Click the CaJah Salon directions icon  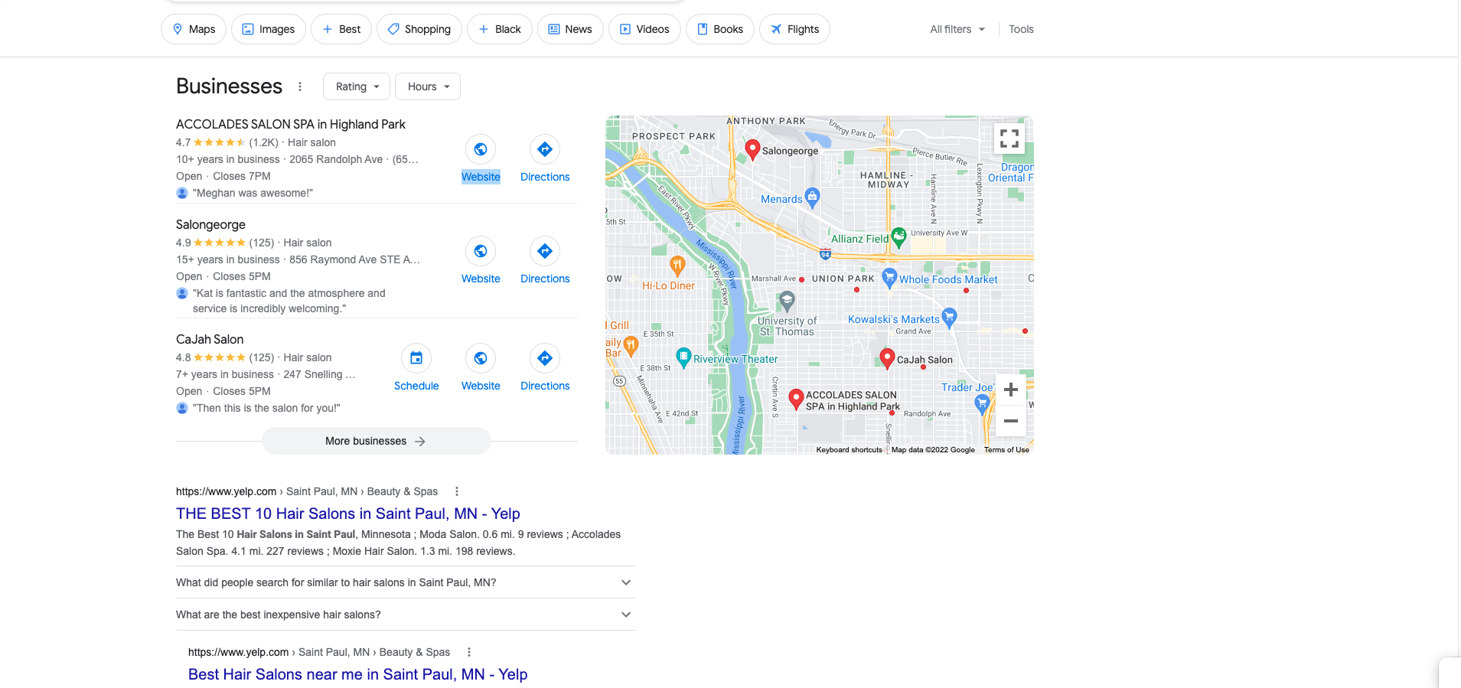(545, 358)
